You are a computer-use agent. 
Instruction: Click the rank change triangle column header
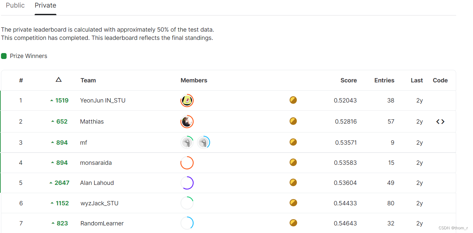pyautogui.click(x=58, y=80)
